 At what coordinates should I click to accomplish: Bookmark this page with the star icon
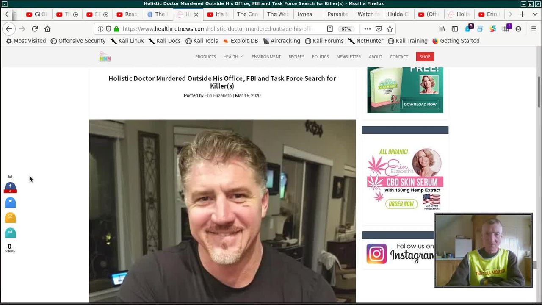390,29
